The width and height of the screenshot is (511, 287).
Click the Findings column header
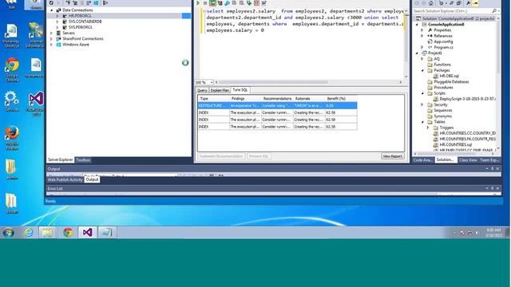point(245,99)
